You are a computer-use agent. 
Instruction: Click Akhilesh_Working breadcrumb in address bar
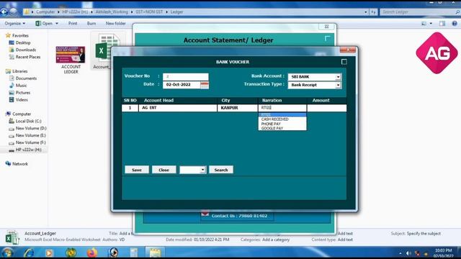pos(112,12)
